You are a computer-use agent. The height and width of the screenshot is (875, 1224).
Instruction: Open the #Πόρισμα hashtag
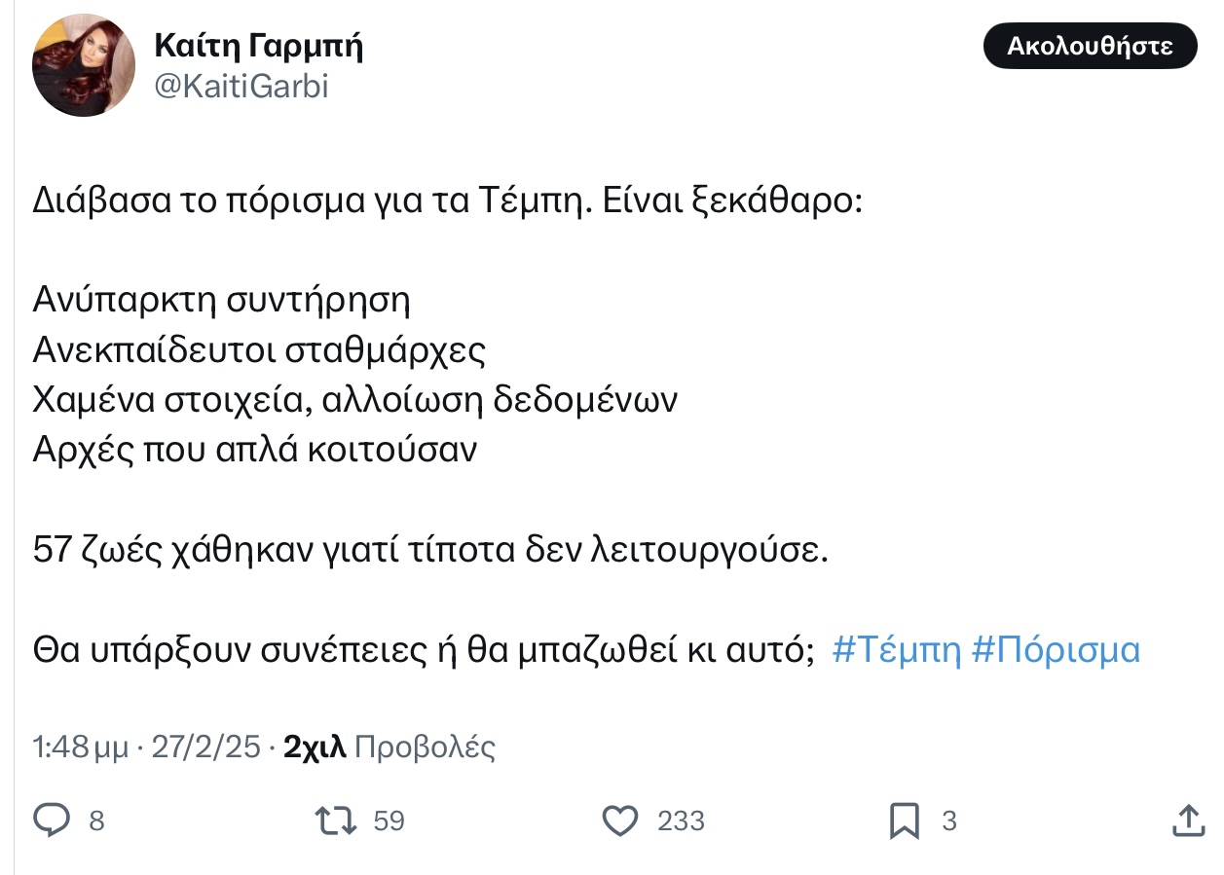(1056, 650)
